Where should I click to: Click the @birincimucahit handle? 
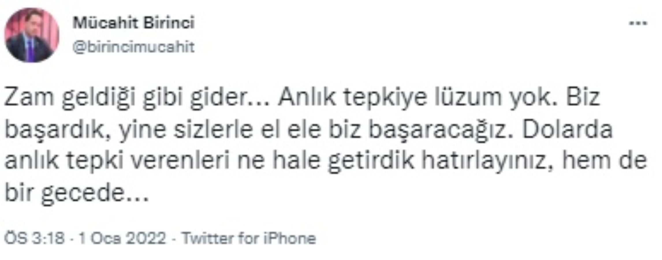133,47
